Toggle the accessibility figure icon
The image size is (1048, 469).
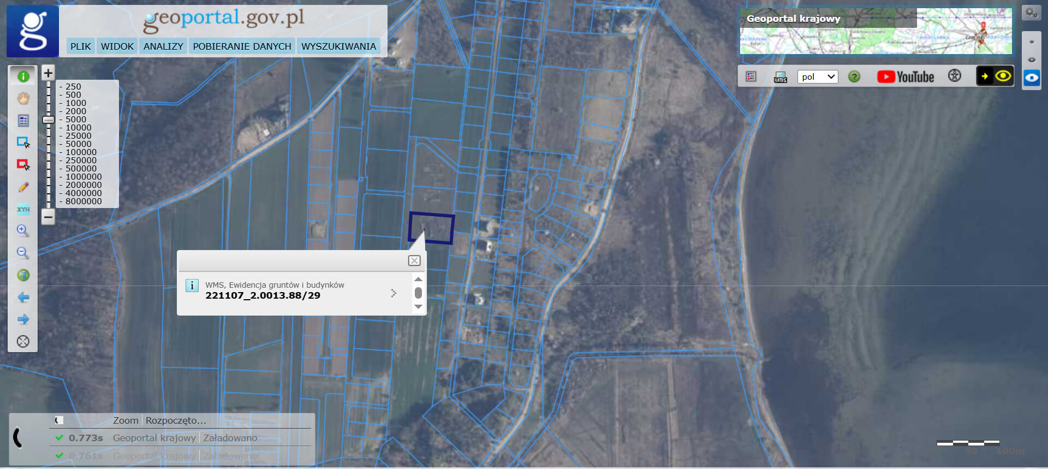click(x=954, y=76)
